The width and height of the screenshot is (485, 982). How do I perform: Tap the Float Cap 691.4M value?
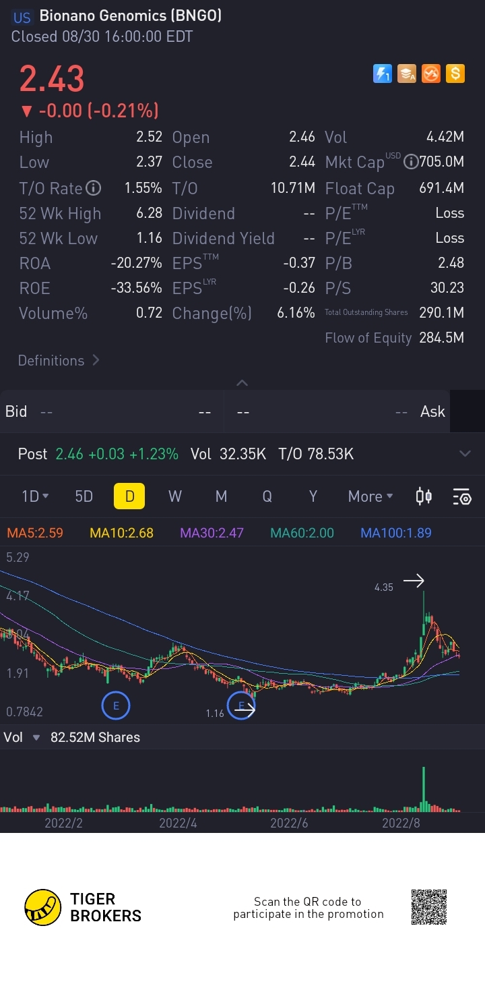coord(442,188)
